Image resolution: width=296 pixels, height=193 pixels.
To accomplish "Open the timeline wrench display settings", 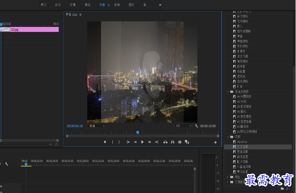I will click(7, 164).
